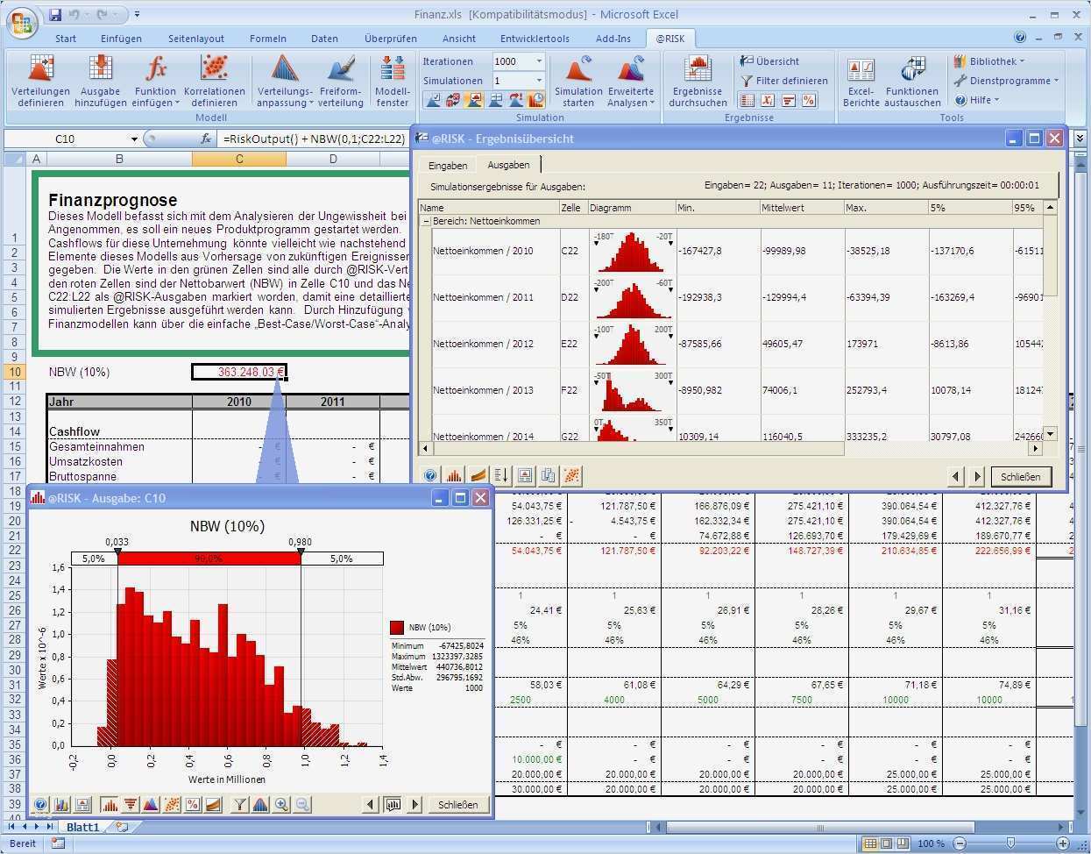Click the percent formatting icon in NBW window toolbar

[x=192, y=804]
